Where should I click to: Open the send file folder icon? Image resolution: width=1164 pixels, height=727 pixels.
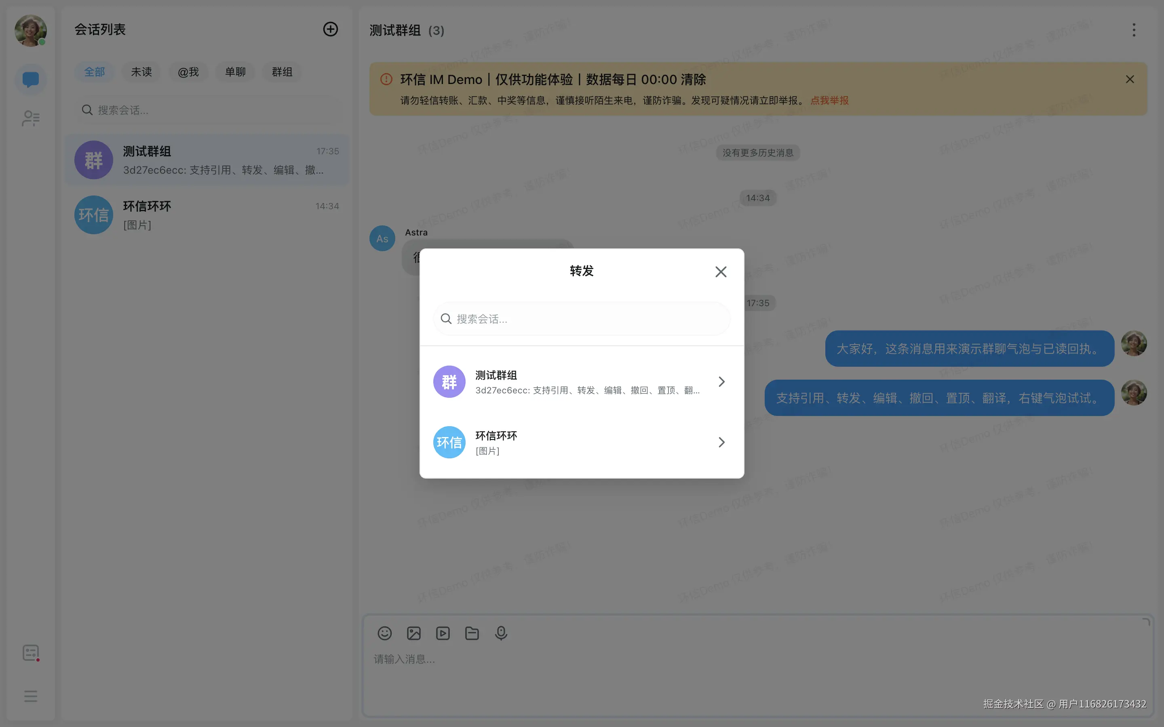(x=472, y=633)
